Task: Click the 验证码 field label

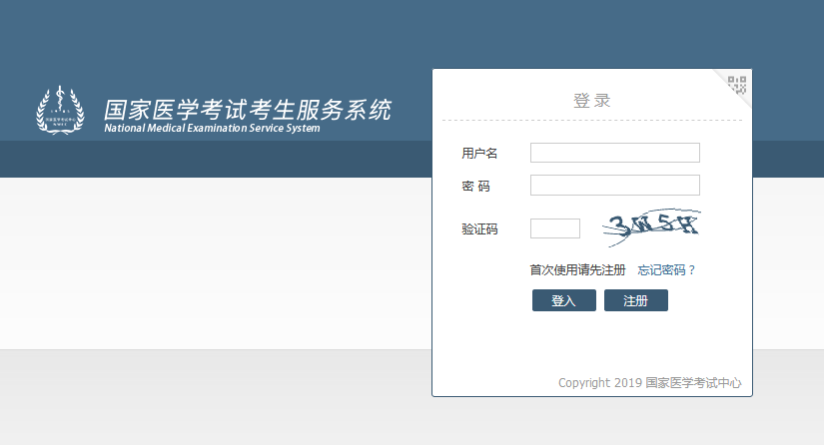Action: pyautogui.click(x=479, y=229)
